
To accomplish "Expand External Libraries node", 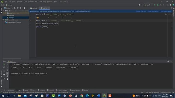I will click(4, 20).
